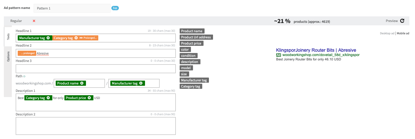415x139 pixels.
Task: Click the Ad pattern name input field
Action: pos(72,8)
